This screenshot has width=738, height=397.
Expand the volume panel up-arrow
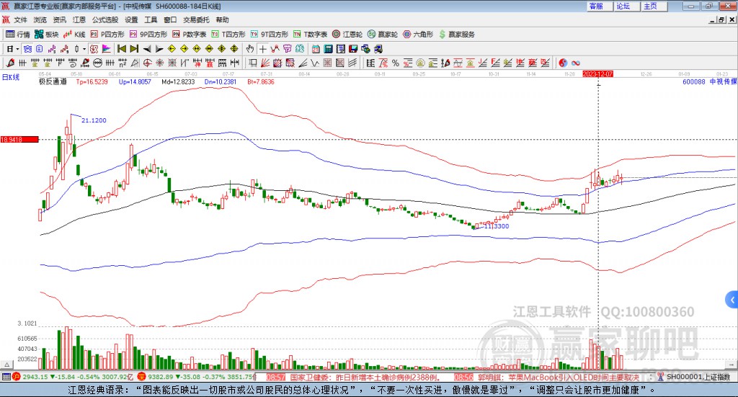pos(7,365)
